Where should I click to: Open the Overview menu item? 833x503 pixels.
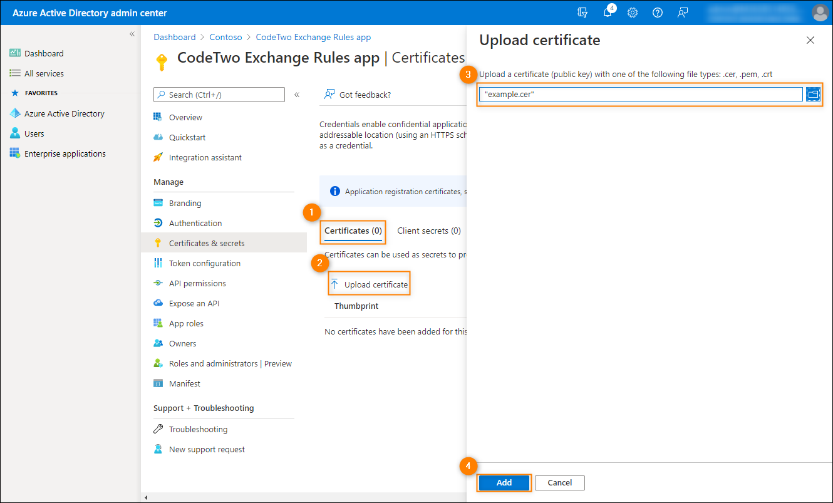[185, 117]
